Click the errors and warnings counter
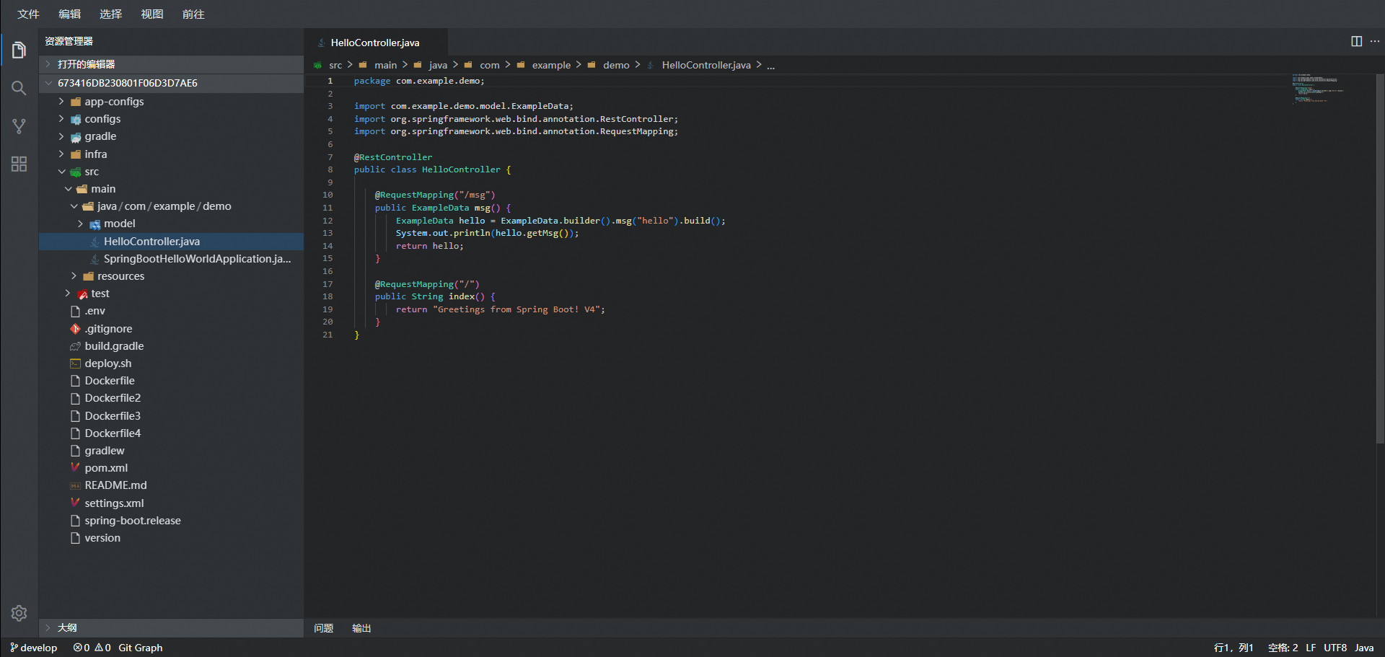Image resolution: width=1385 pixels, height=657 pixels. [x=92, y=648]
